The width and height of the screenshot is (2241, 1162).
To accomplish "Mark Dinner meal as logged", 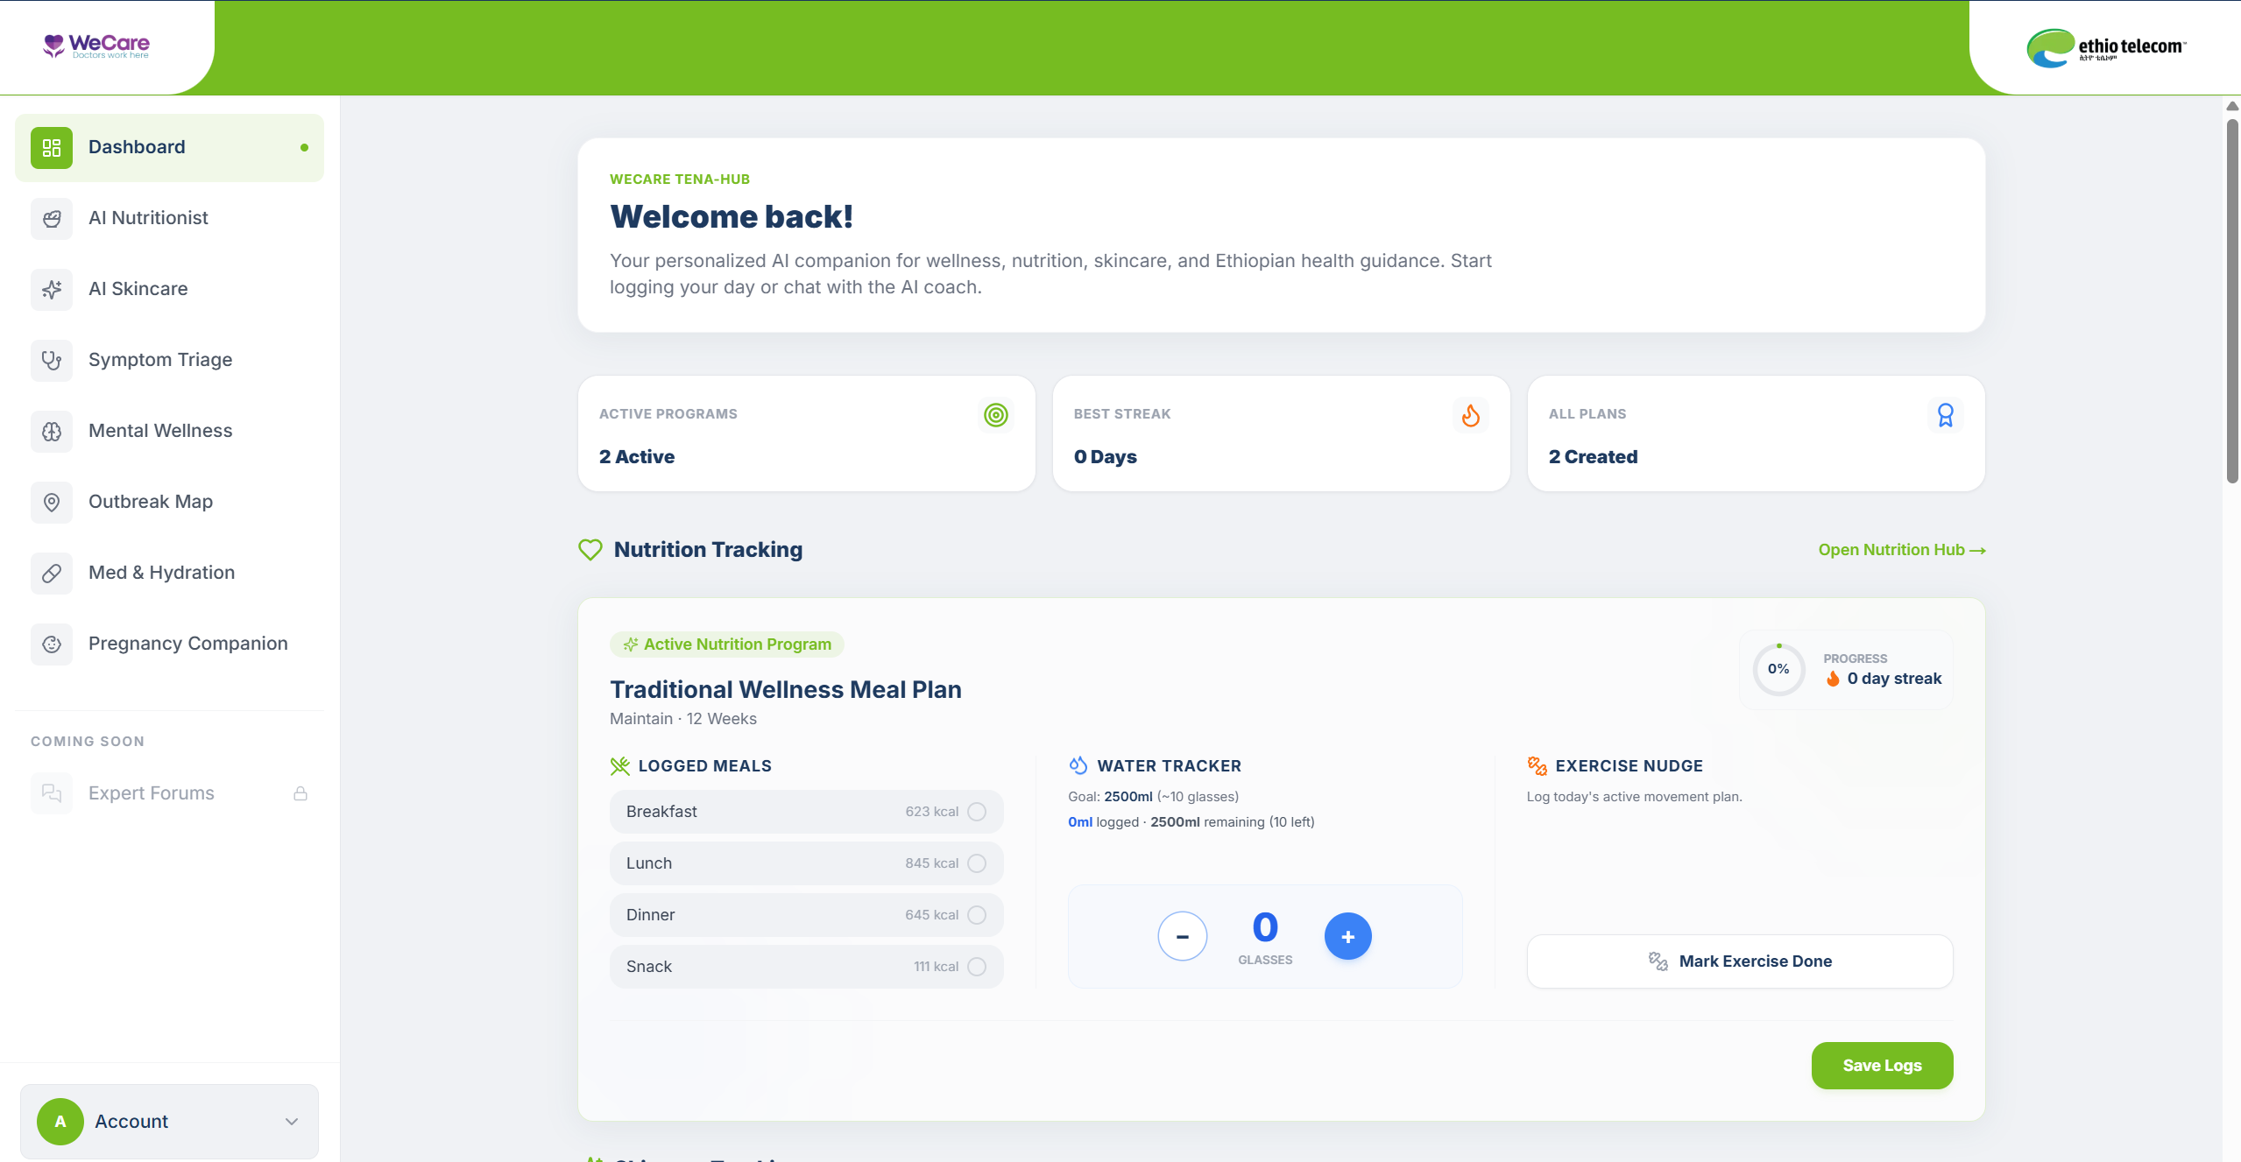I will (977, 915).
